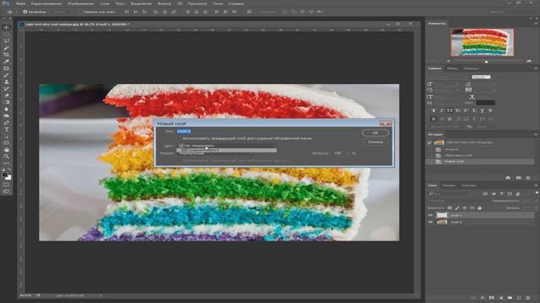540x303 pixels.
Task: Click Отмена in New Layer dialog
Action: [x=375, y=142]
